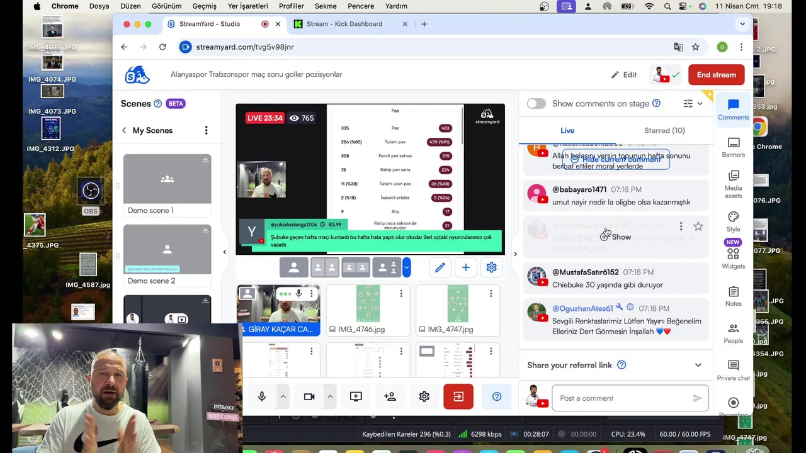This screenshot has height=453, width=806.
Task: Open the Notes sidebar panel
Action: 733,296
